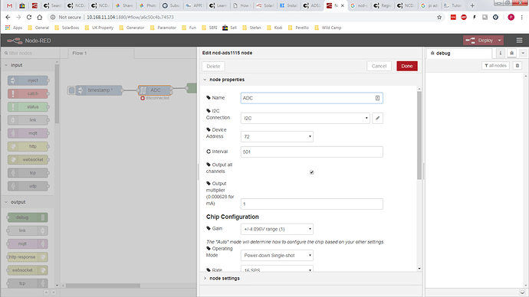Select the Flow 1 tab
Image resolution: width=529 pixels, height=297 pixels.
[101, 54]
